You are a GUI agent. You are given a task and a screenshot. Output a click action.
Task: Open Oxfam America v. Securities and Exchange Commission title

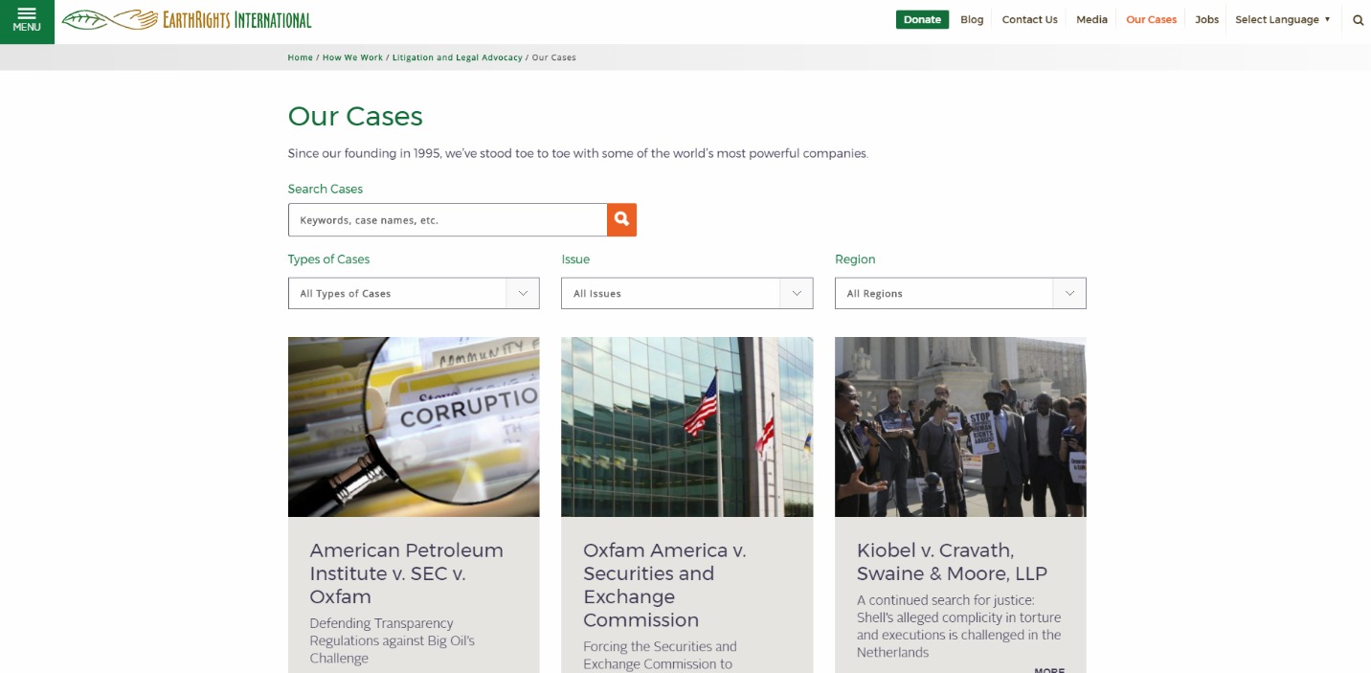pyautogui.click(x=664, y=585)
